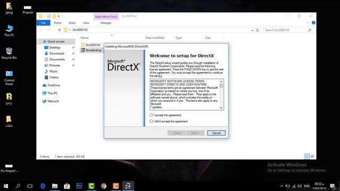Open the Fix-Xinput1 desktop shortcut
The width and height of the screenshot is (340, 191).
click(9, 168)
